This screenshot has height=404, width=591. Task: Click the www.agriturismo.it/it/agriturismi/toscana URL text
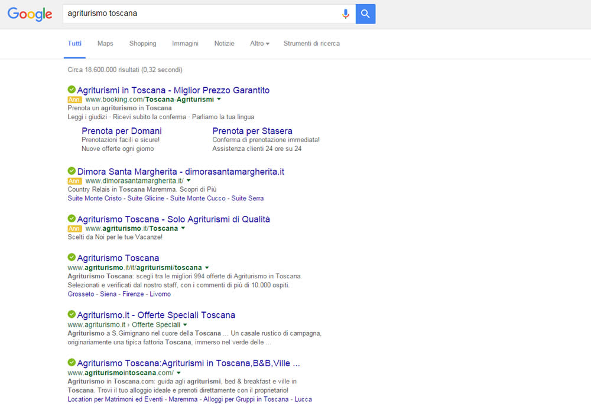(135, 267)
